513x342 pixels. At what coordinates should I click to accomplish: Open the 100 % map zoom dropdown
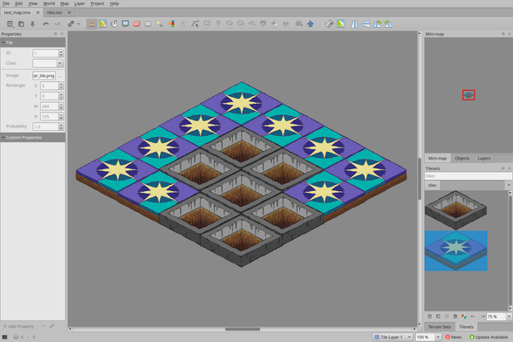pyautogui.click(x=438, y=337)
